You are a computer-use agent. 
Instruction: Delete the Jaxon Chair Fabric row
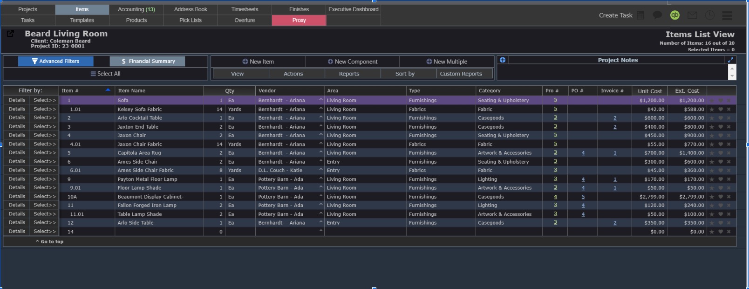729,144
